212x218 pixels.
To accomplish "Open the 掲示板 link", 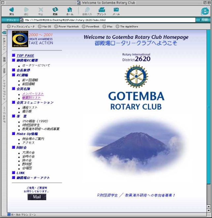I will tap(27, 111).
